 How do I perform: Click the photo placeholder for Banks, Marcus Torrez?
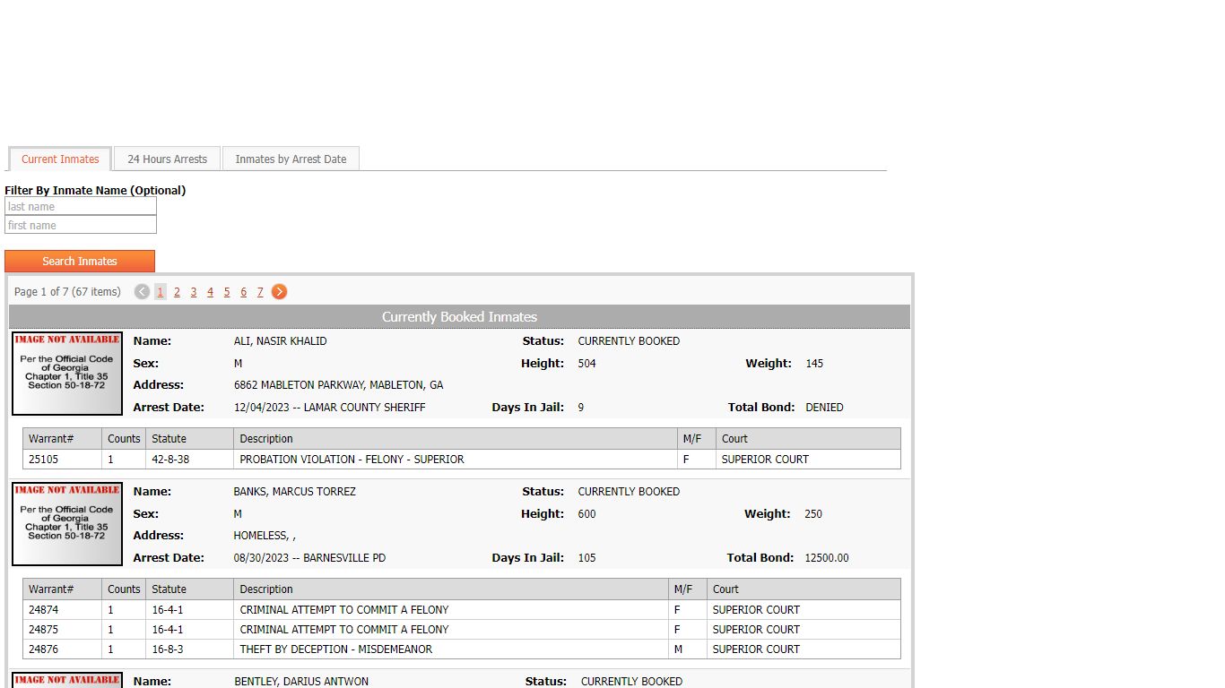coord(67,524)
